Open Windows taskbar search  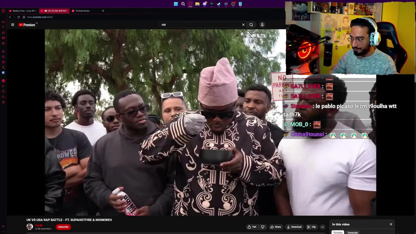click(183, 4)
